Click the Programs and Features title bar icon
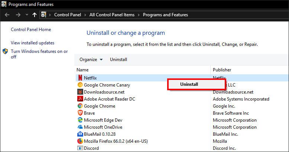The width and height of the screenshot is (289, 152). click(4, 4)
